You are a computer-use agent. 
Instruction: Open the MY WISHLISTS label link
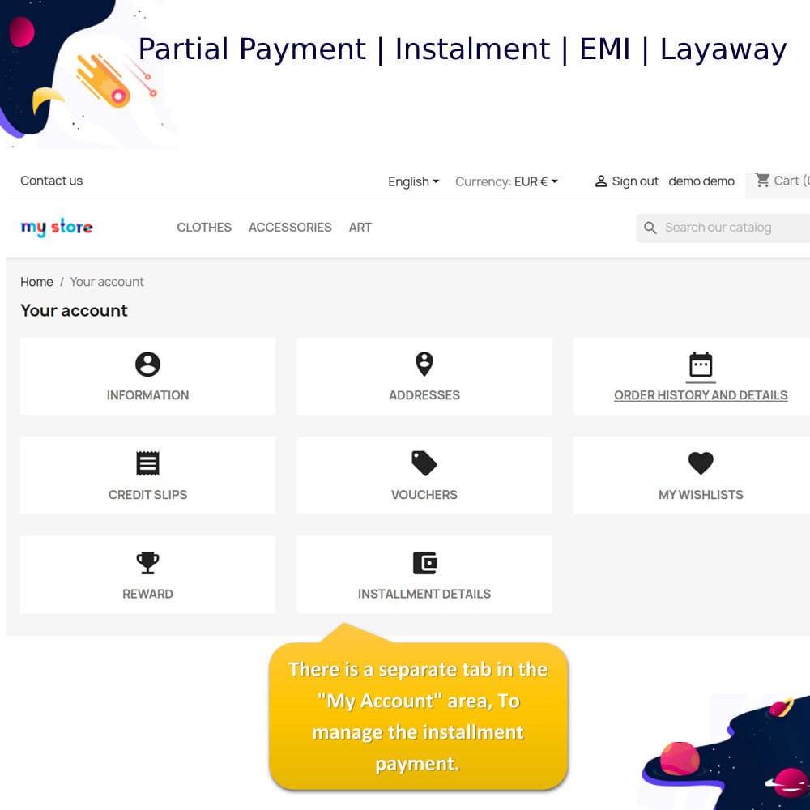point(701,495)
